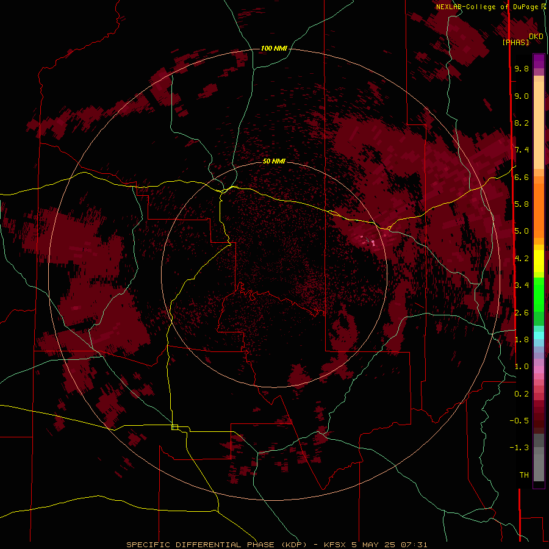
Task: Pick the cyan swatch beside 1.8
Action: tap(539, 335)
